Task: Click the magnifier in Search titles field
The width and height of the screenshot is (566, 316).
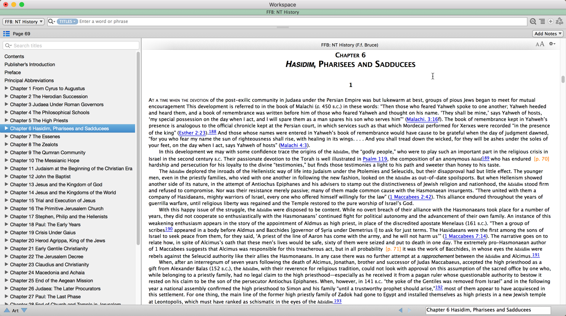Action: click(8, 46)
